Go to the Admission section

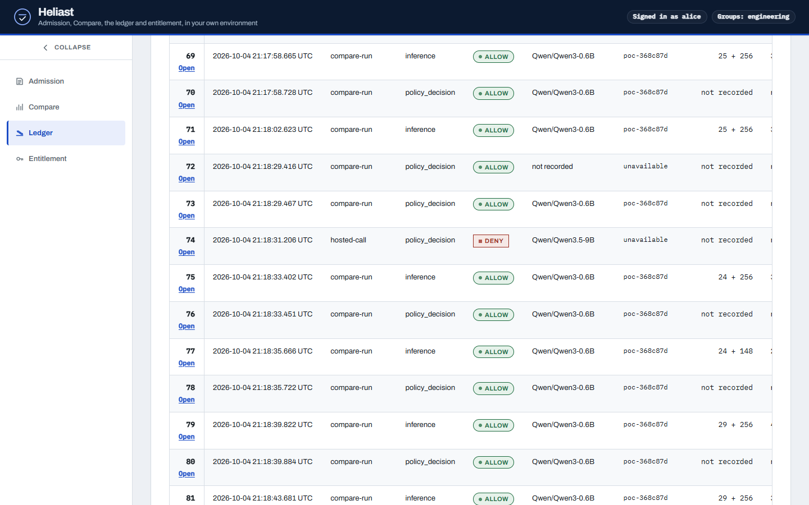point(66,81)
